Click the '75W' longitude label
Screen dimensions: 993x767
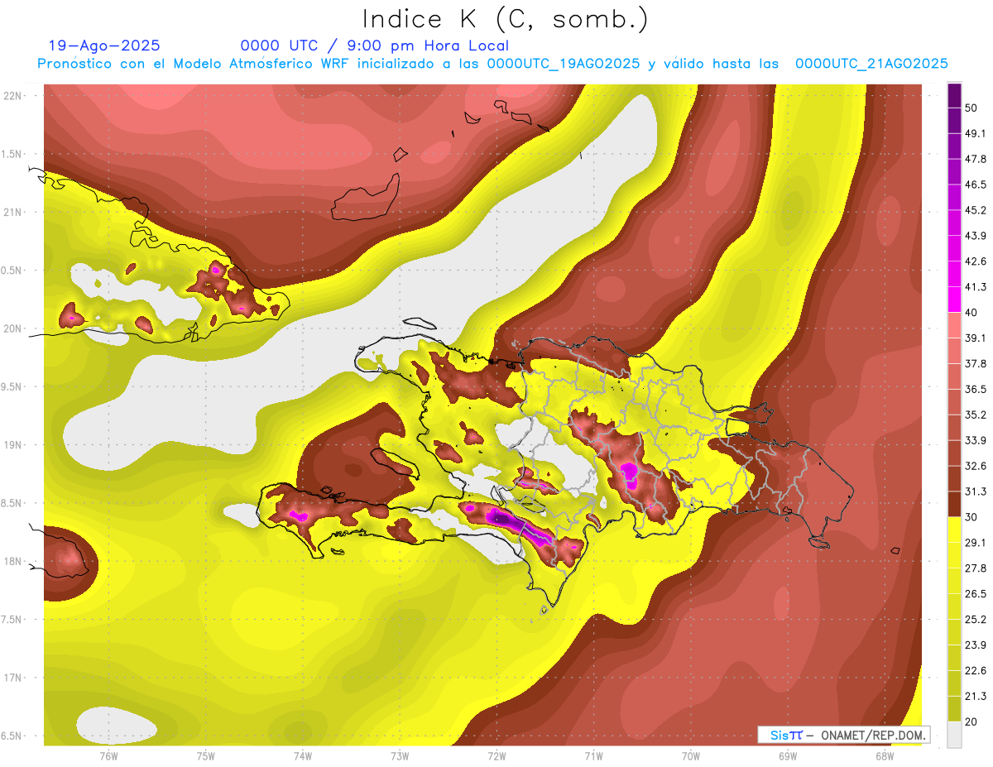tap(206, 755)
